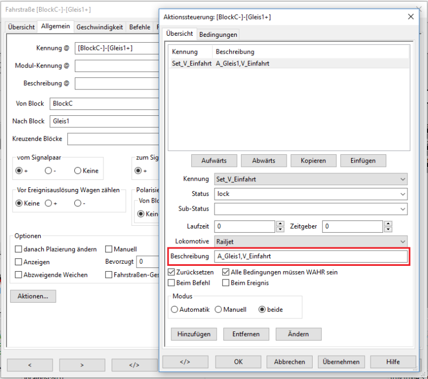Switch to the Bedingungen tab
This screenshot has width=428, height=379.
[218, 35]
